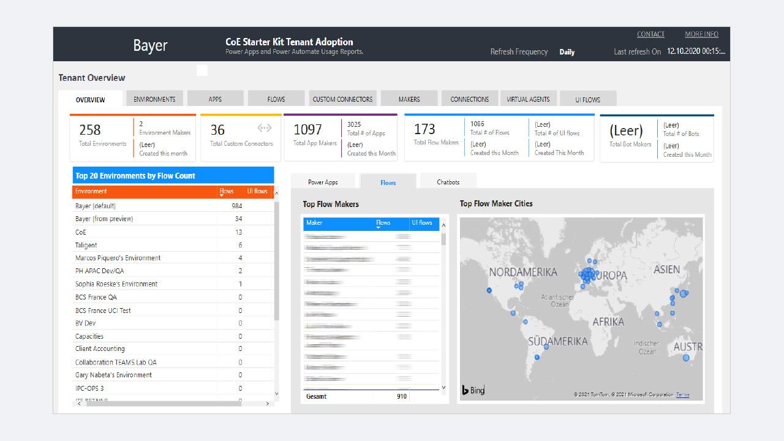Click the custom connectors arrows icon
The image size is (784, 441).
(264, 128)
